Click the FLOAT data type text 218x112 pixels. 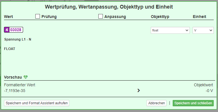coord(10,49)
